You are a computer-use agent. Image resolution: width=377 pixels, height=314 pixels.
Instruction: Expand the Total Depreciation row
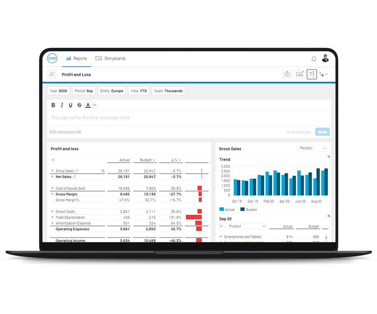click(52, 217)
